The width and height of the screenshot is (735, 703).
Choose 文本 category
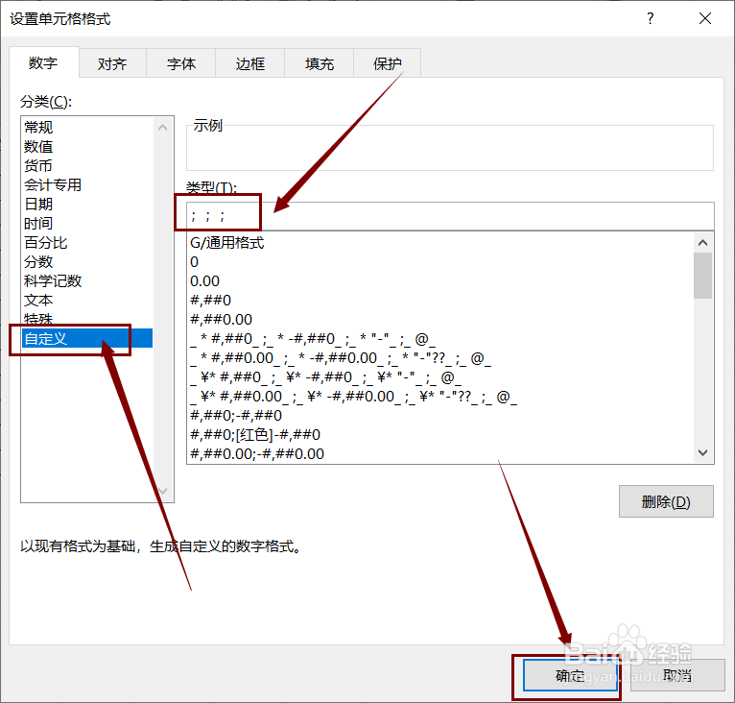(x=87, y=301)
